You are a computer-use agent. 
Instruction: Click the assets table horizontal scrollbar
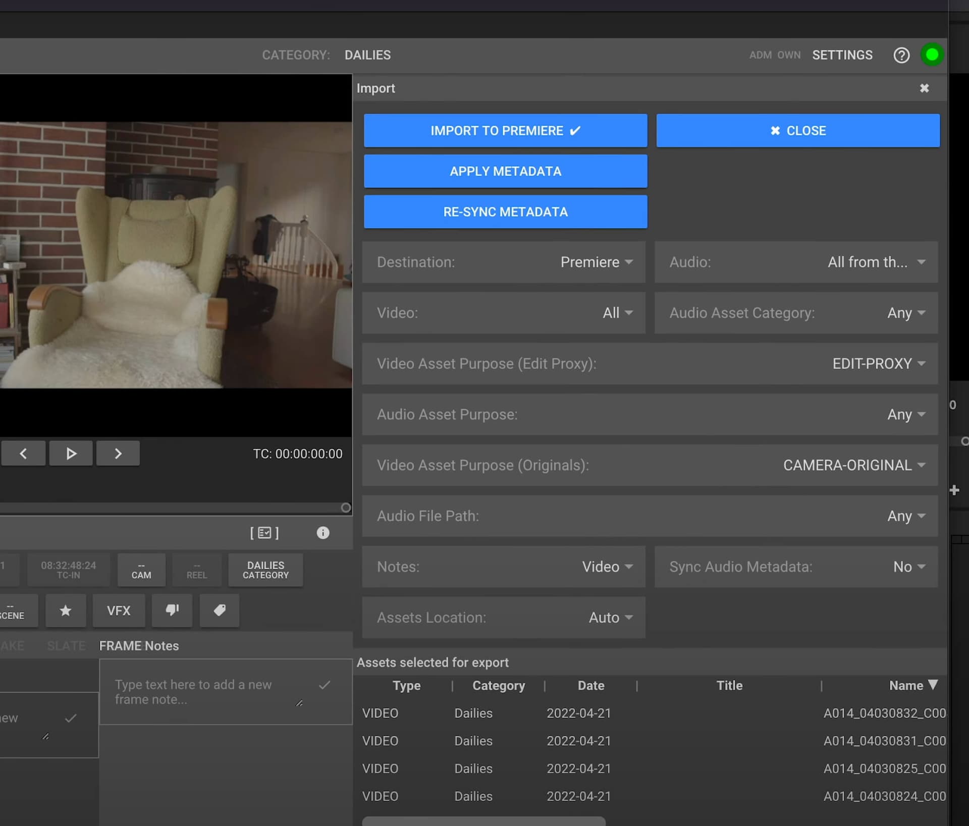tap(483, 821)
